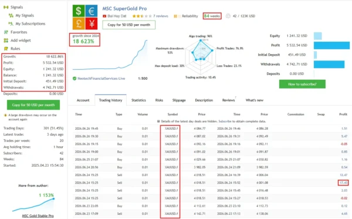Click Maximum drawdown: 53% label

[170, 50]
